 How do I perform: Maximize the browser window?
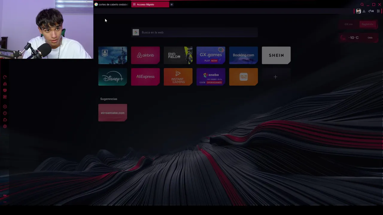click(373, 4)
